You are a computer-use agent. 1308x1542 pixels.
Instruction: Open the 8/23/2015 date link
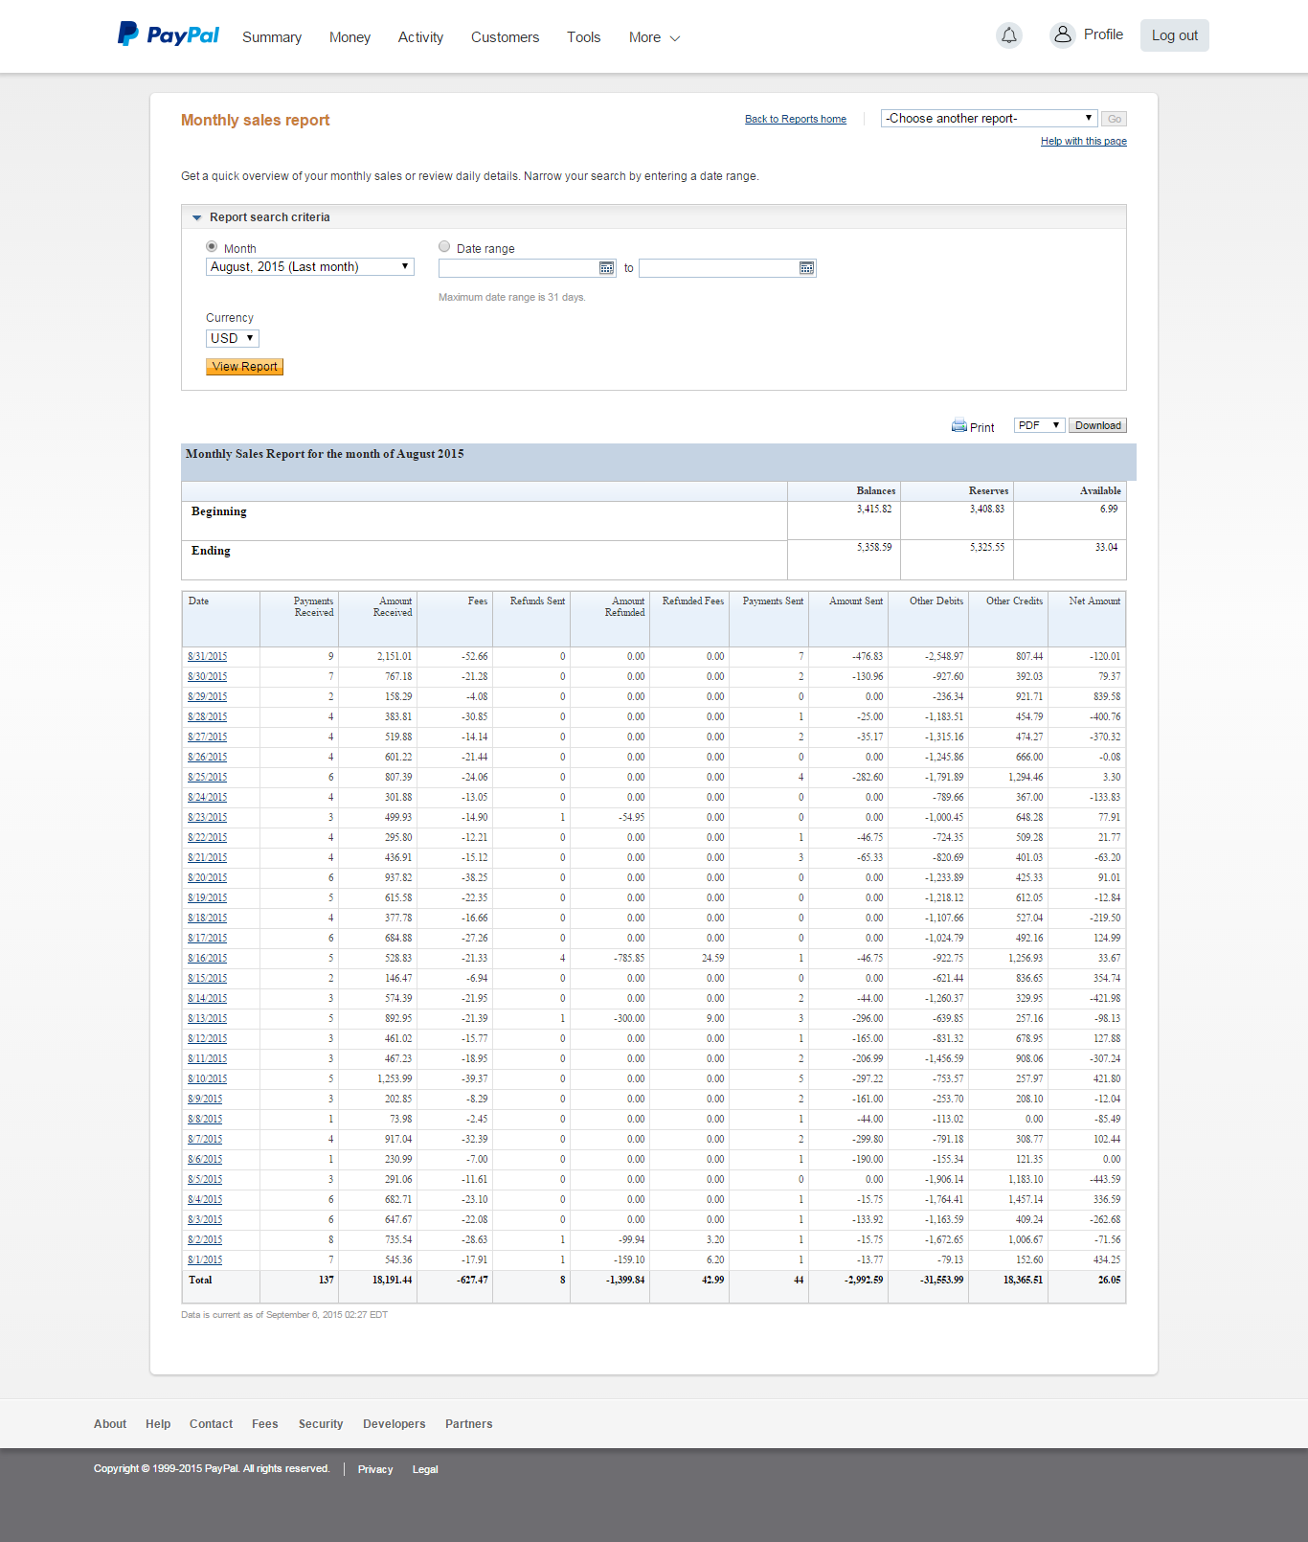click(208, 818)
